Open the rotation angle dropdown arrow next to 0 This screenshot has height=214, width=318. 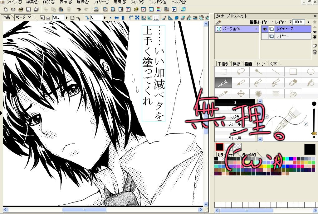105,18
